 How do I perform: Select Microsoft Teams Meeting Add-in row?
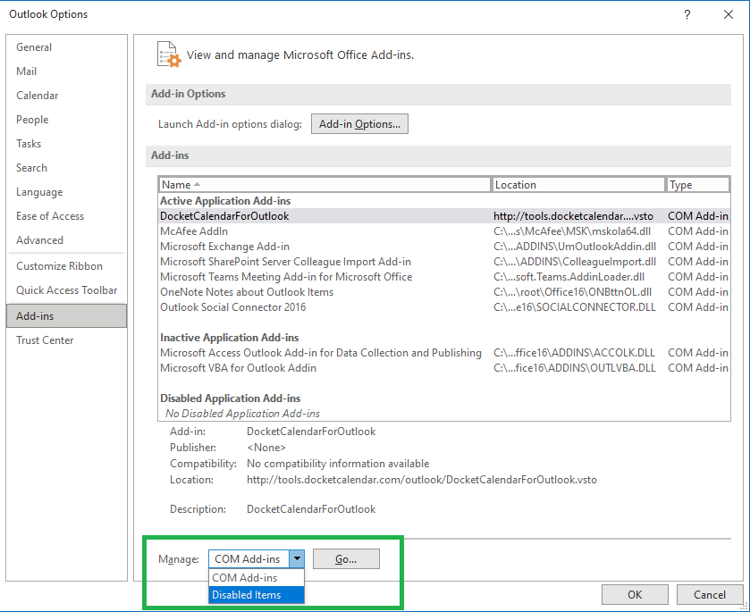[x=444, y=277]
